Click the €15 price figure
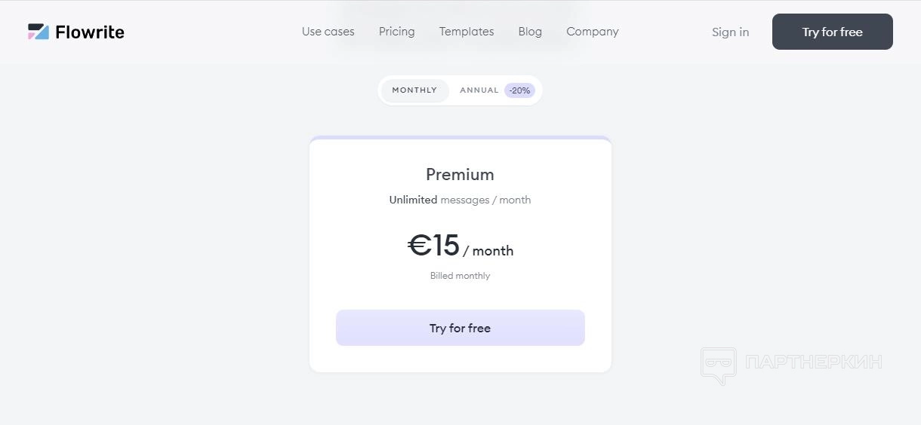 pos(434,246)
